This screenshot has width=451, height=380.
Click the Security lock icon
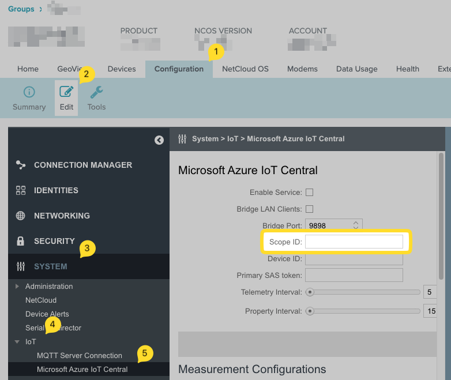coord(20,241)
